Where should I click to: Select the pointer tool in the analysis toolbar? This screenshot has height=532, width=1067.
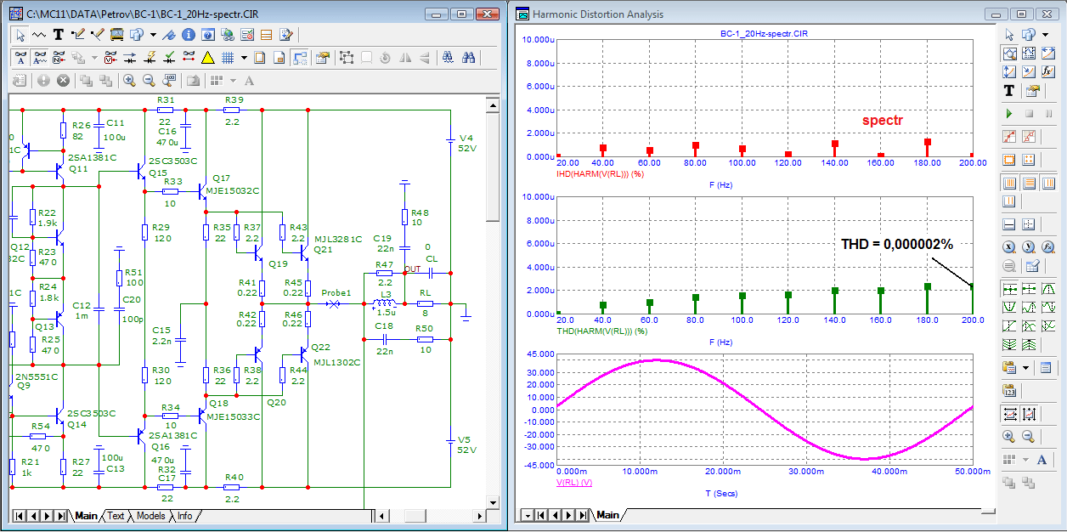click(1009, 35)
